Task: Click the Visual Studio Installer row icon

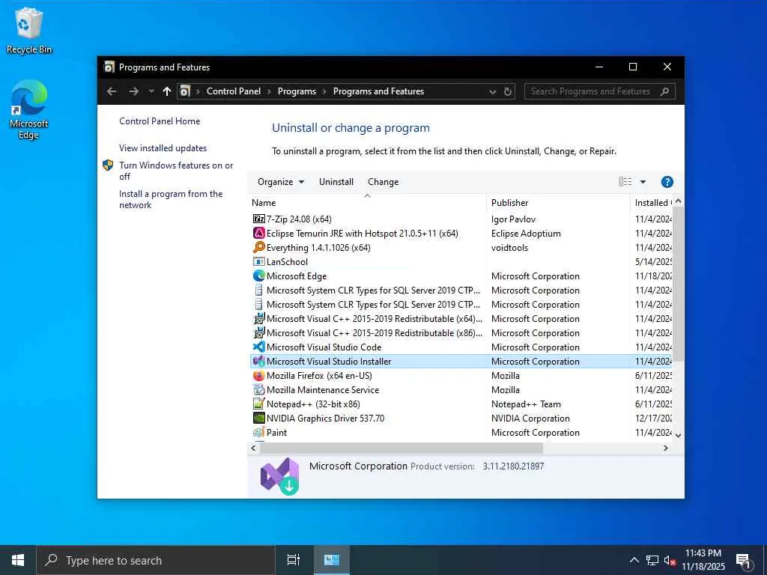Action: [258, 362]
